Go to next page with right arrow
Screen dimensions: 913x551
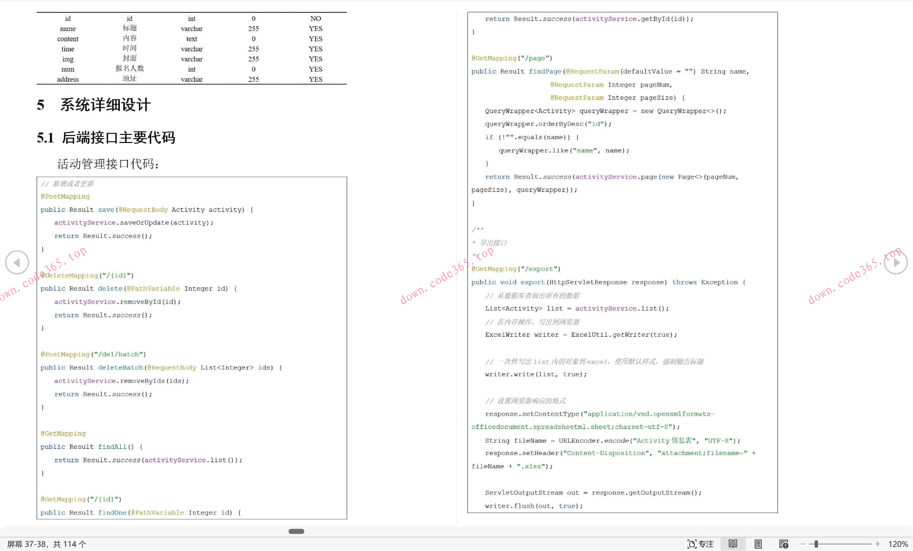896,262
